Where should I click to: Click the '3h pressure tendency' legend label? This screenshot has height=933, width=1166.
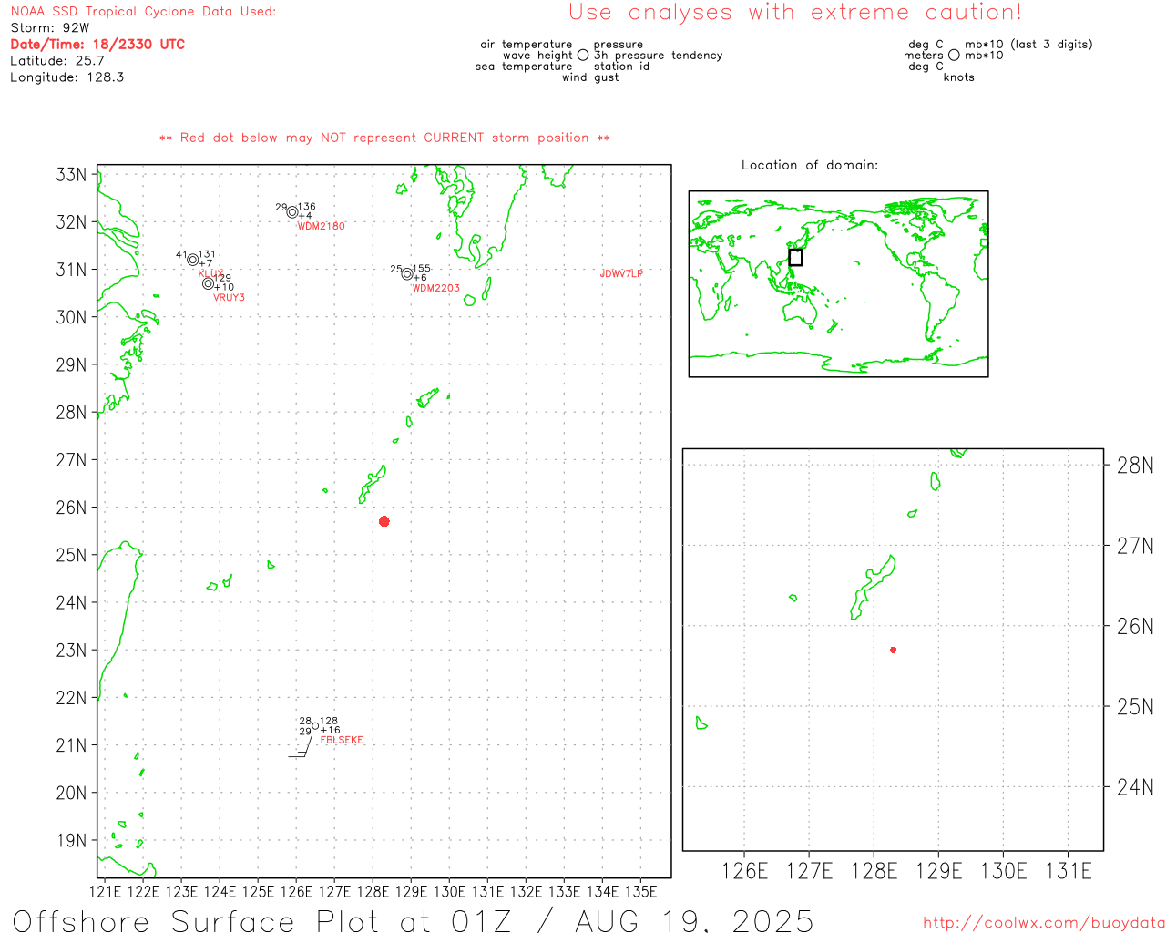[659, 56]
